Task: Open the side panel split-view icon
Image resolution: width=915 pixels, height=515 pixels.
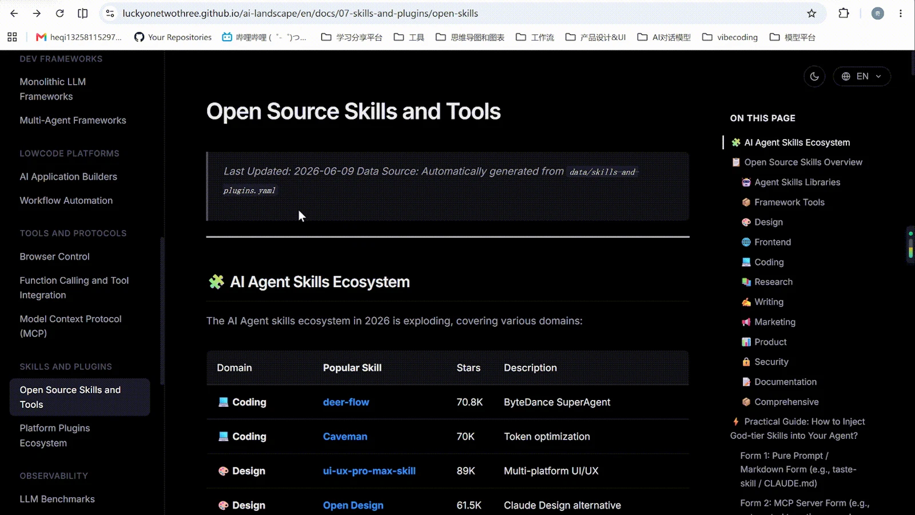Action: (x=83, y=13)
